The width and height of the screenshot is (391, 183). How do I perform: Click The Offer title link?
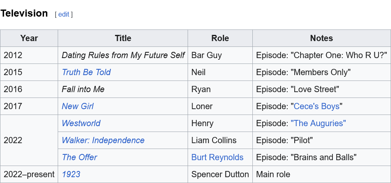79,157
